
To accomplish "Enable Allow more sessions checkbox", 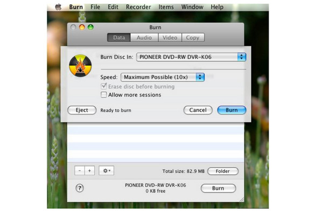I will pos(103,95).
